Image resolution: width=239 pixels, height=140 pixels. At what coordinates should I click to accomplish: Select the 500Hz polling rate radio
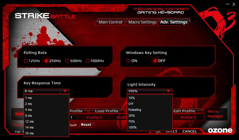click(67, 61)
